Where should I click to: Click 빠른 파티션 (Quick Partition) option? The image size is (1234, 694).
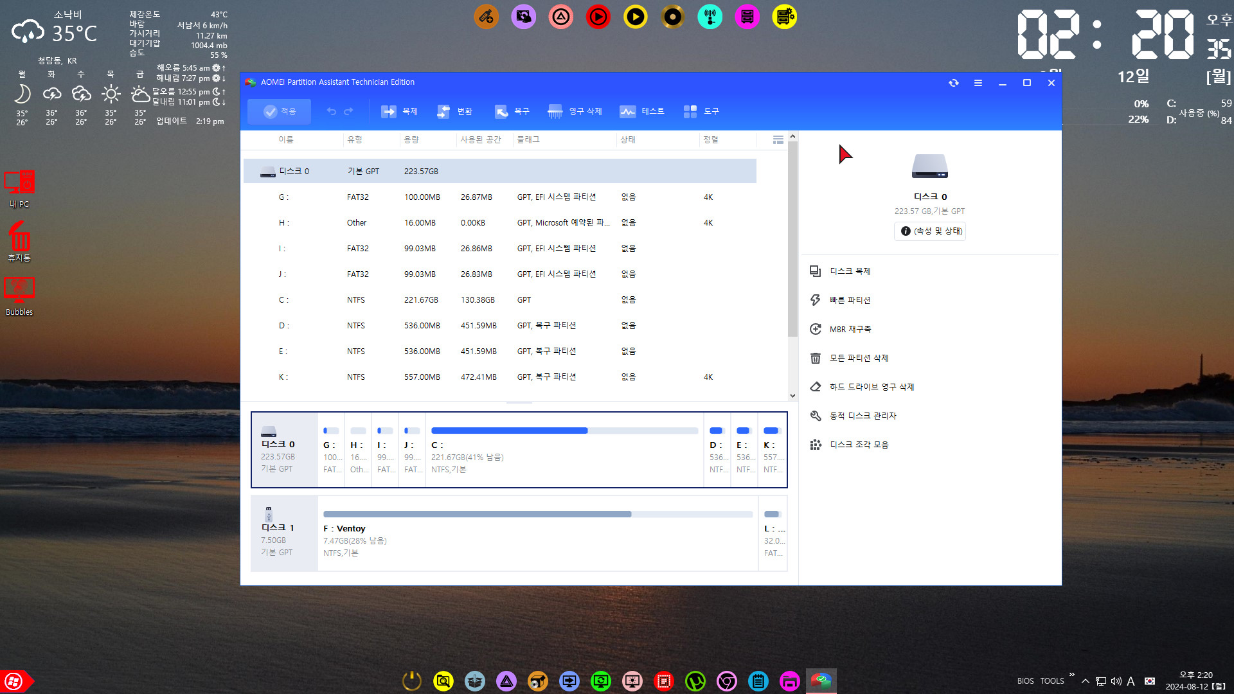click(x=840, y=300)
